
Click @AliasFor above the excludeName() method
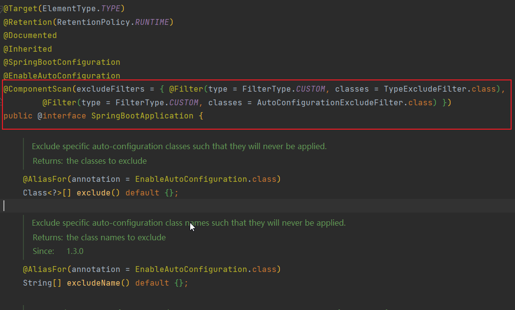45,270
